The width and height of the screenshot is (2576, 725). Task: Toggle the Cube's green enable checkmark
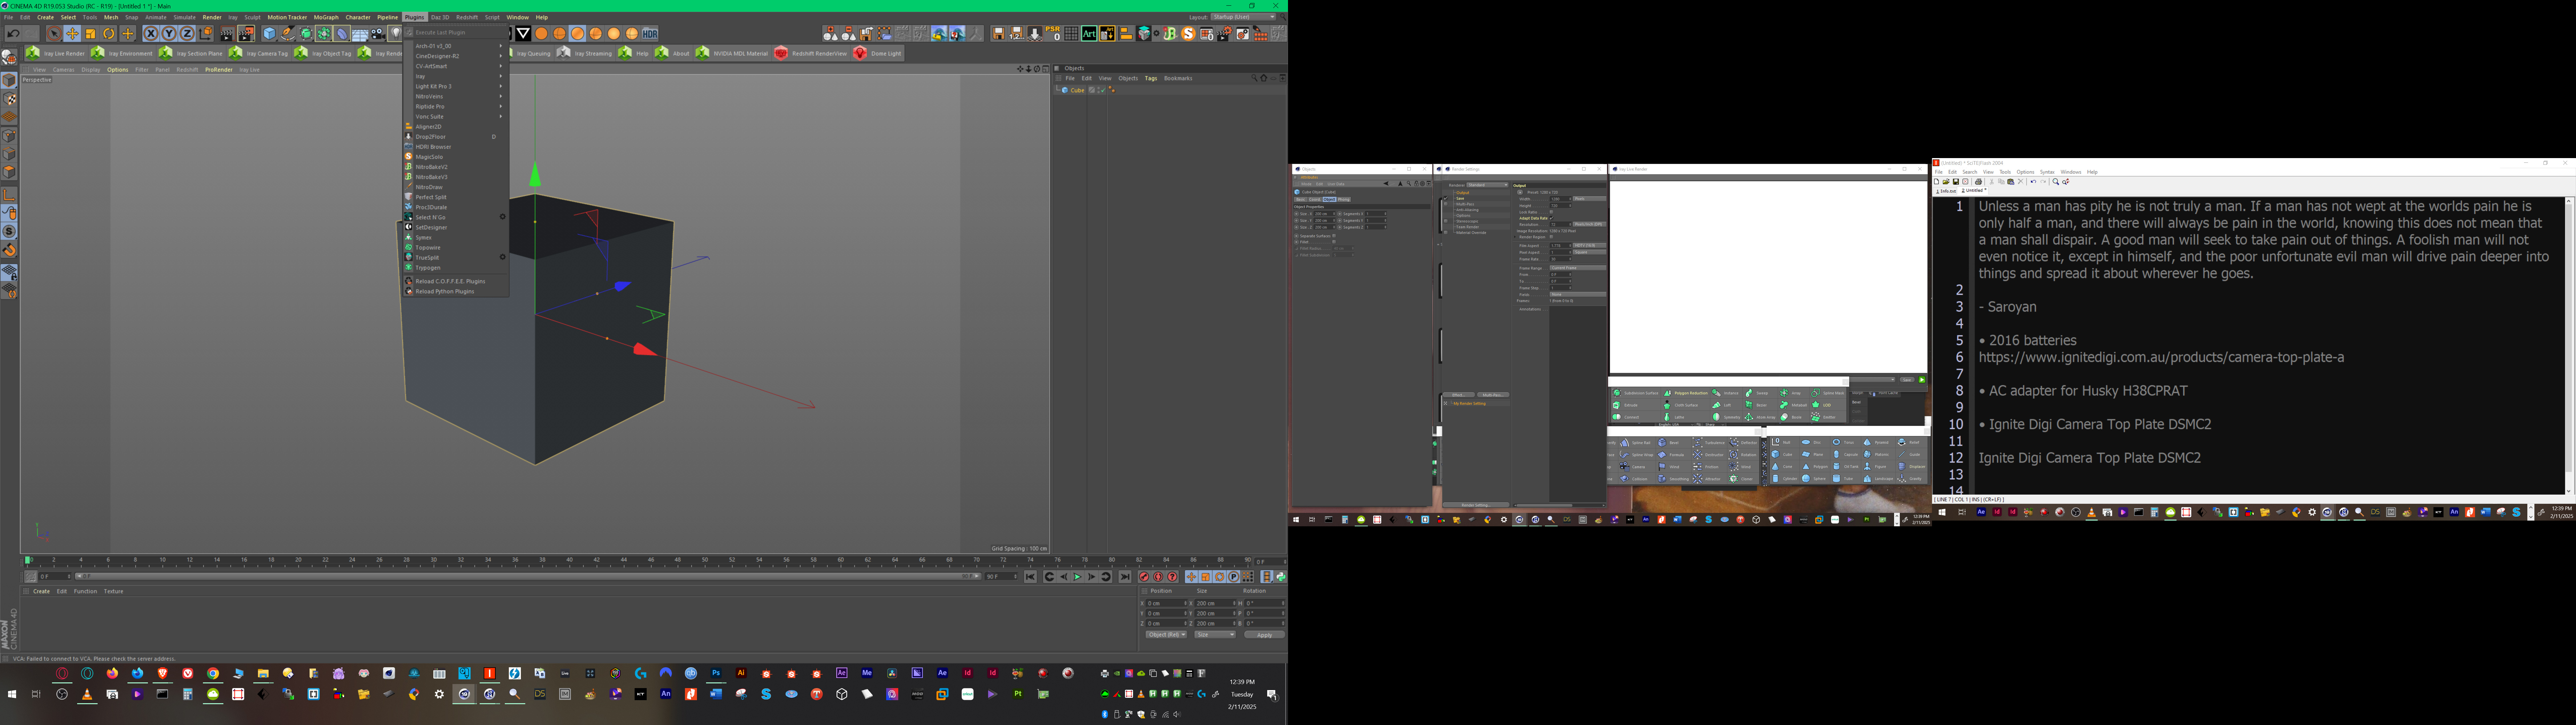click(1104, 90)
